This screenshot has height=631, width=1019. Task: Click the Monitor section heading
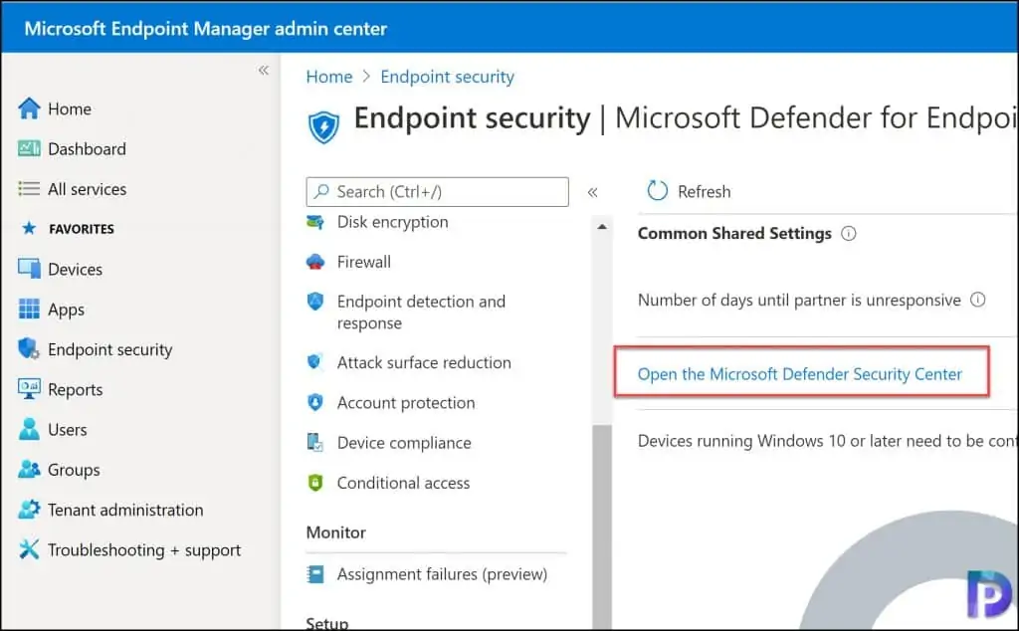(336, 532)
